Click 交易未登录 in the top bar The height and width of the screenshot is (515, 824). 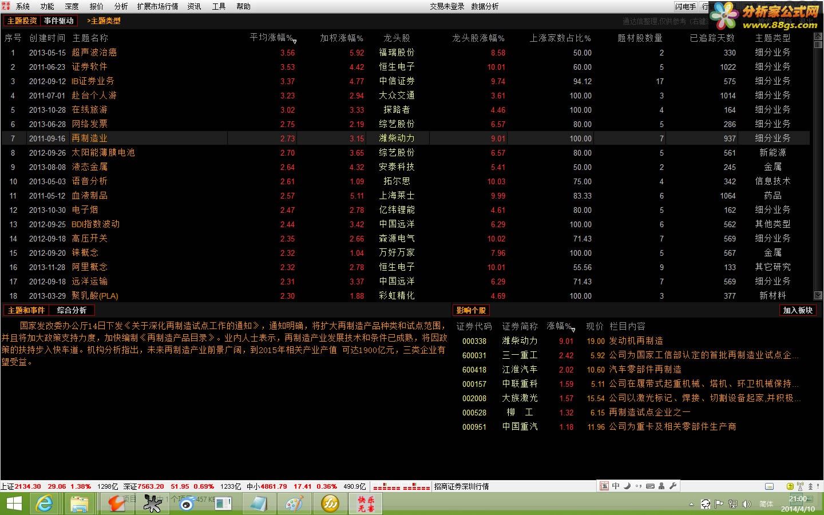(x=447, y=6)
